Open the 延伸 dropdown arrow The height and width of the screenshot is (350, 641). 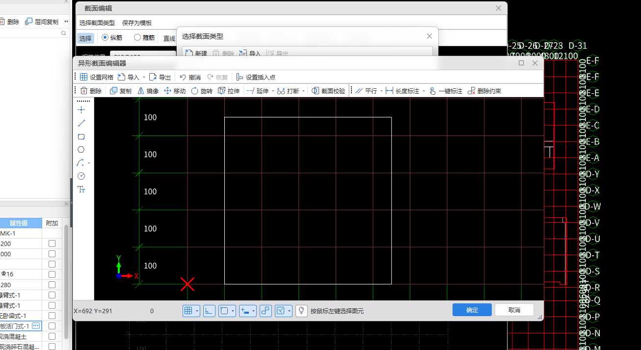272,91
